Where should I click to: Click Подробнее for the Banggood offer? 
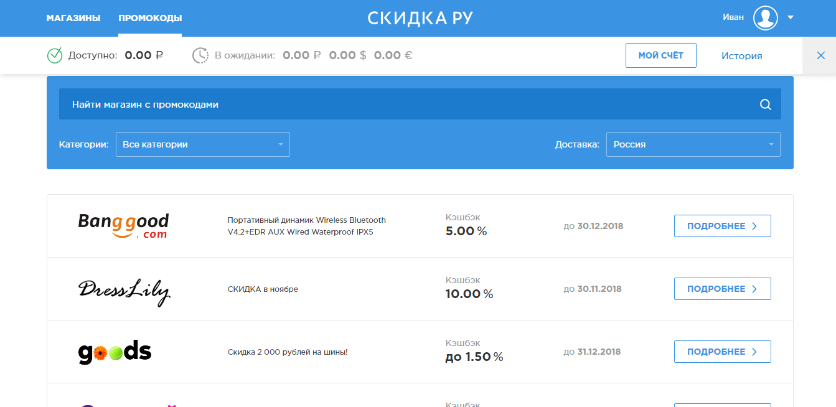(722, 226)
